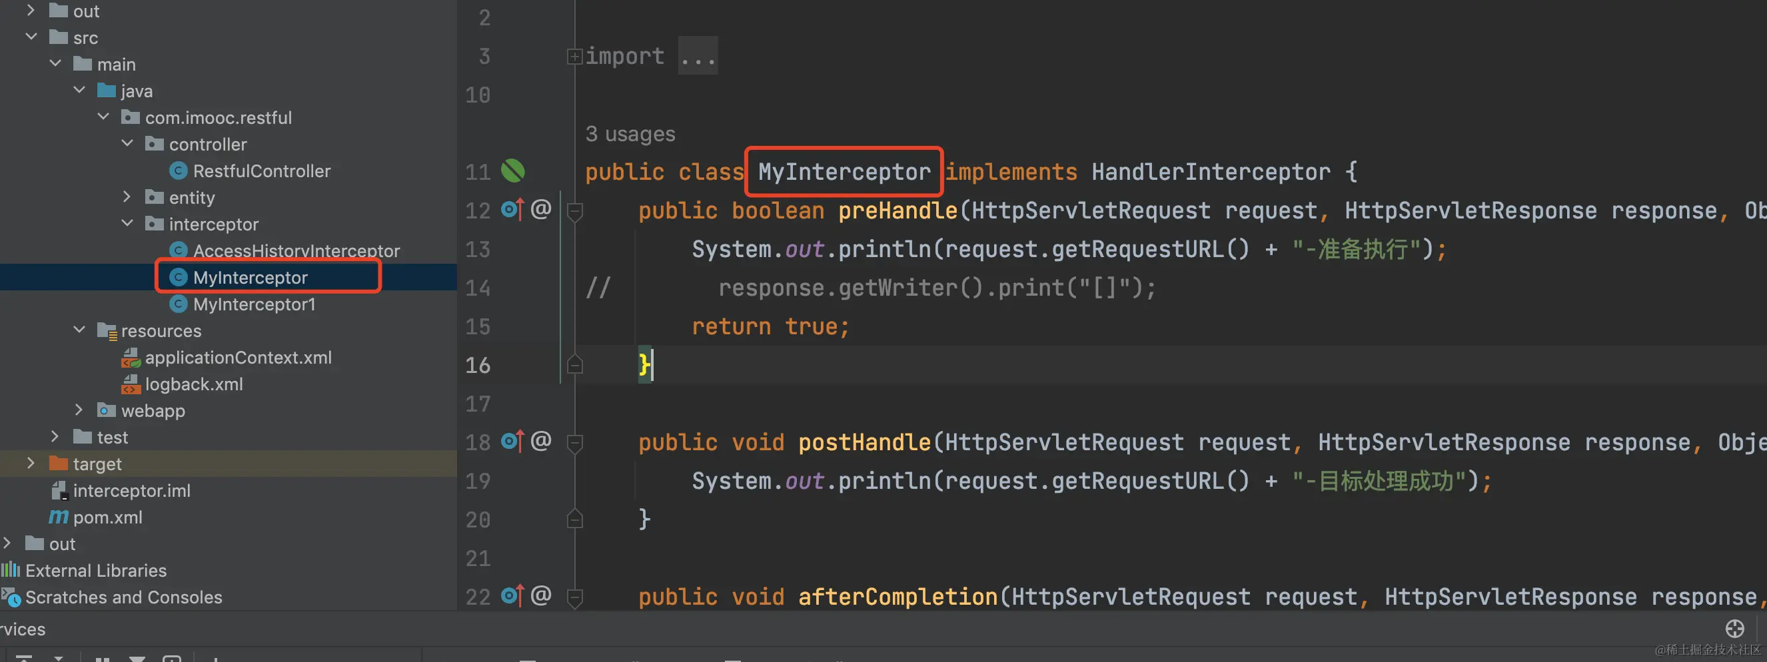This screenshot has width=1767, height=662.
Task: Click the postHandle method name
Action: [x=864, y=442]
